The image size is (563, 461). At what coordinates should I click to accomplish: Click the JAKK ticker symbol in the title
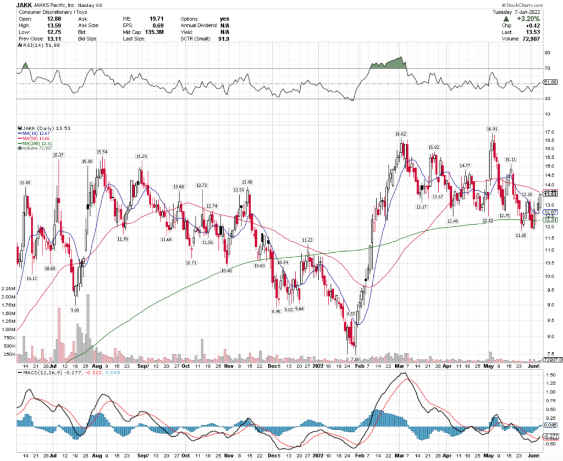coord(24,5)
